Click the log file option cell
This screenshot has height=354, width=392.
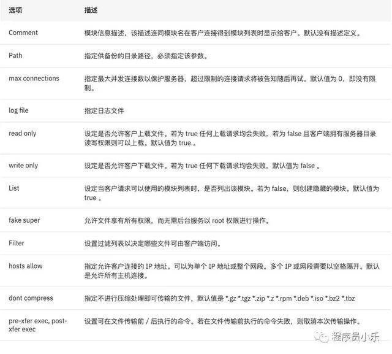19,110
